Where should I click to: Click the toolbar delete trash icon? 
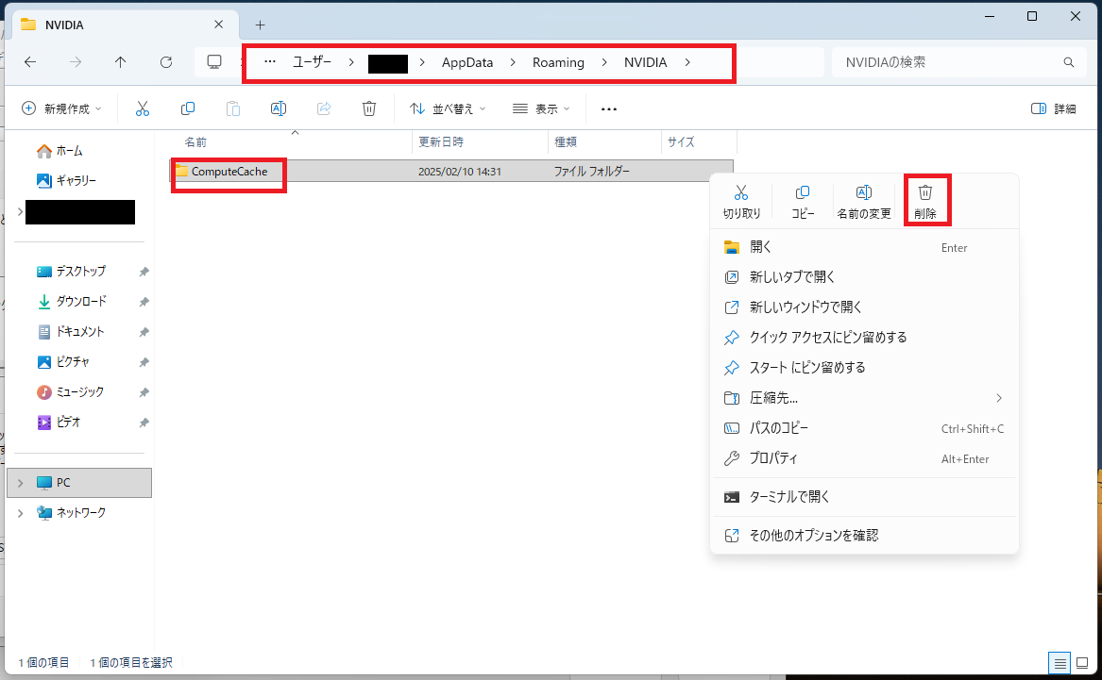369,108
